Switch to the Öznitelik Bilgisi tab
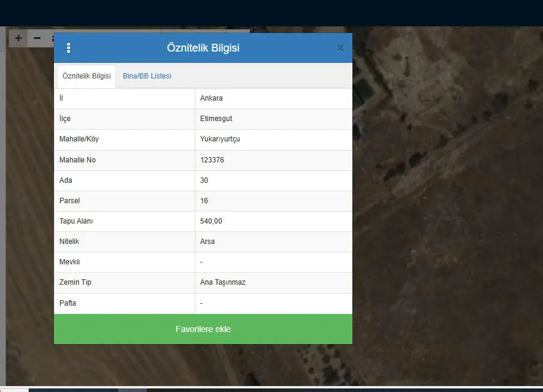The image size is (543, 392). click(x=86, y=76)
